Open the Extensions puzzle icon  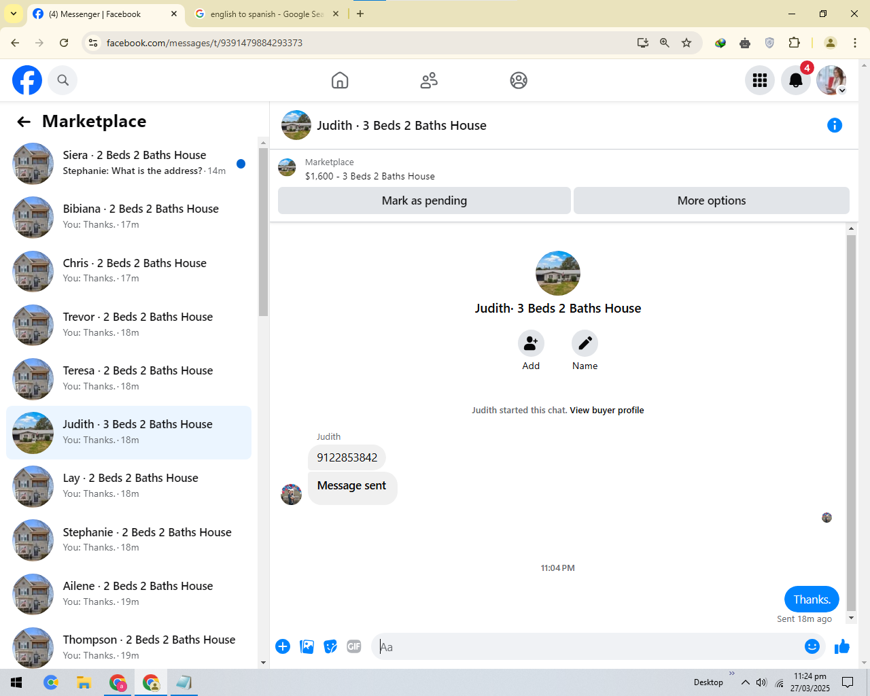click(x=794, y=43)
